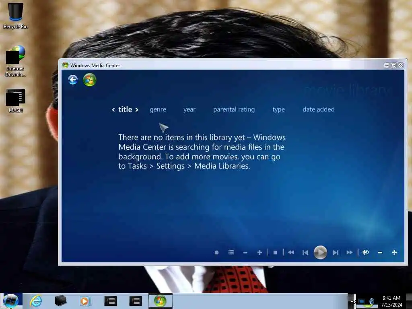Click the 'There are no items' message text
Image resolution: width=412 pixels, height=309 pixels.
click(x=202, y=152)
